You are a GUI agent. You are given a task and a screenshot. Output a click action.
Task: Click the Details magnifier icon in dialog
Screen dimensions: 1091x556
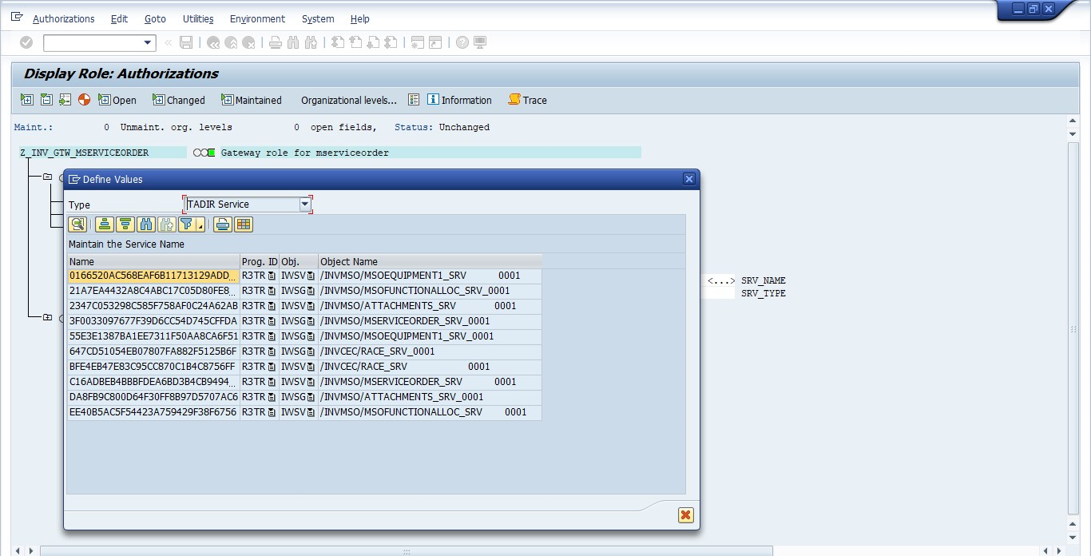77,224
